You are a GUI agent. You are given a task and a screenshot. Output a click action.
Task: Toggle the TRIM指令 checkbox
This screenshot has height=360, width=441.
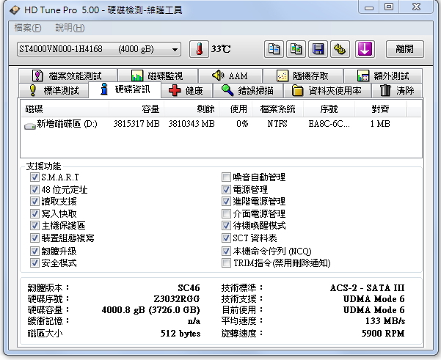point(226,262)
